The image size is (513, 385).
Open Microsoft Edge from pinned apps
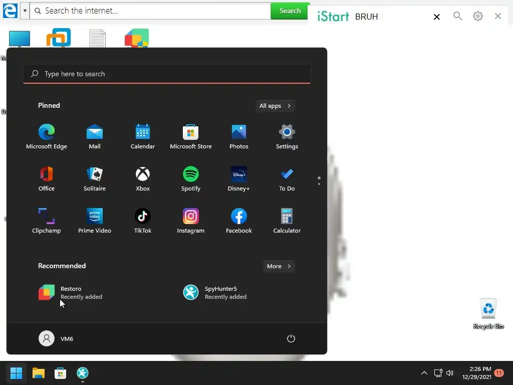pos(47,137)
